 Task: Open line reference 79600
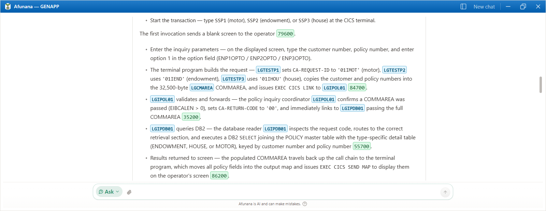coord(285,34)
